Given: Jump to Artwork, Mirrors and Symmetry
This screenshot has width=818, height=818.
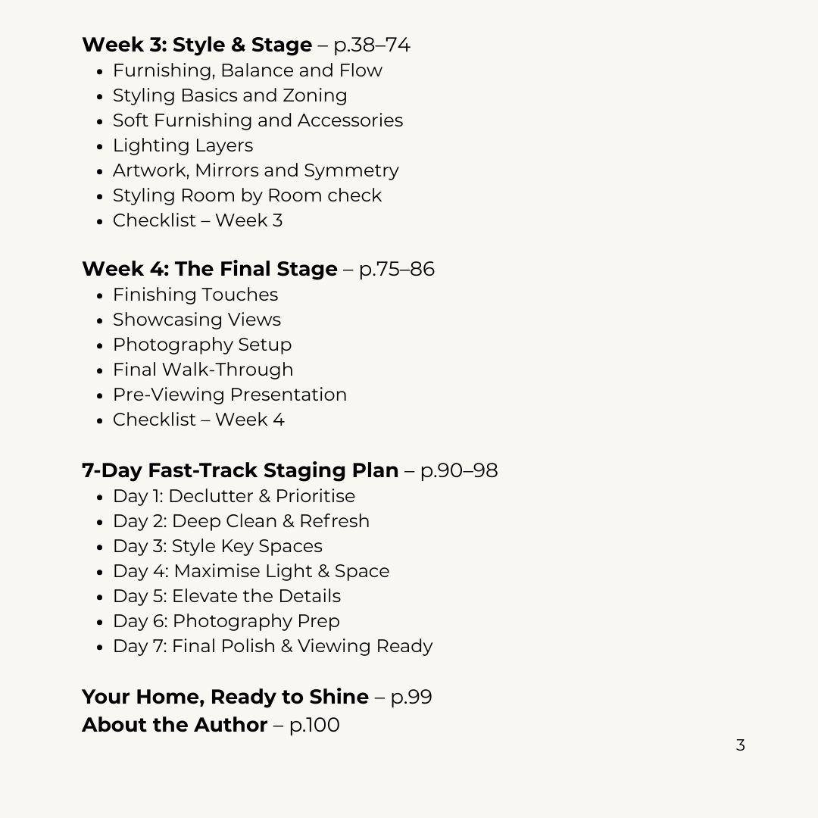Looking at the screenshot, I should (x=255, y=170).
